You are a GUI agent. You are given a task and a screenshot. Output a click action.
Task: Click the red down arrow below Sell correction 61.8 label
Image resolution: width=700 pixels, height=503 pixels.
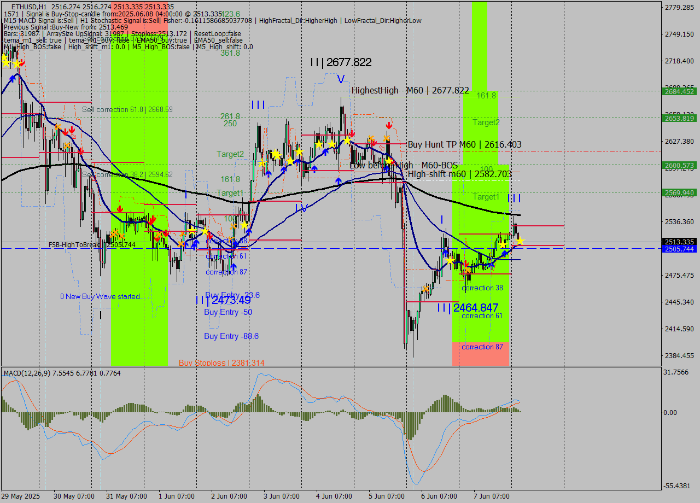click(68, 131)
